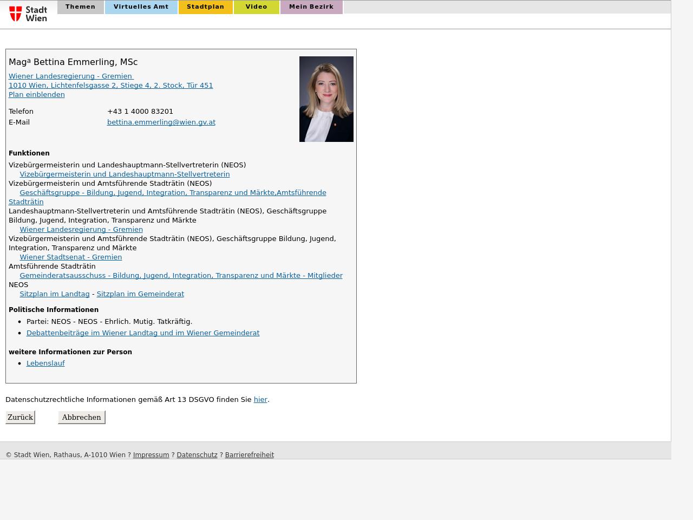The image size is (693, 520).
Task: Open the Lichtenfelsgasse 2 address link
Action: [x=110, y=86]
